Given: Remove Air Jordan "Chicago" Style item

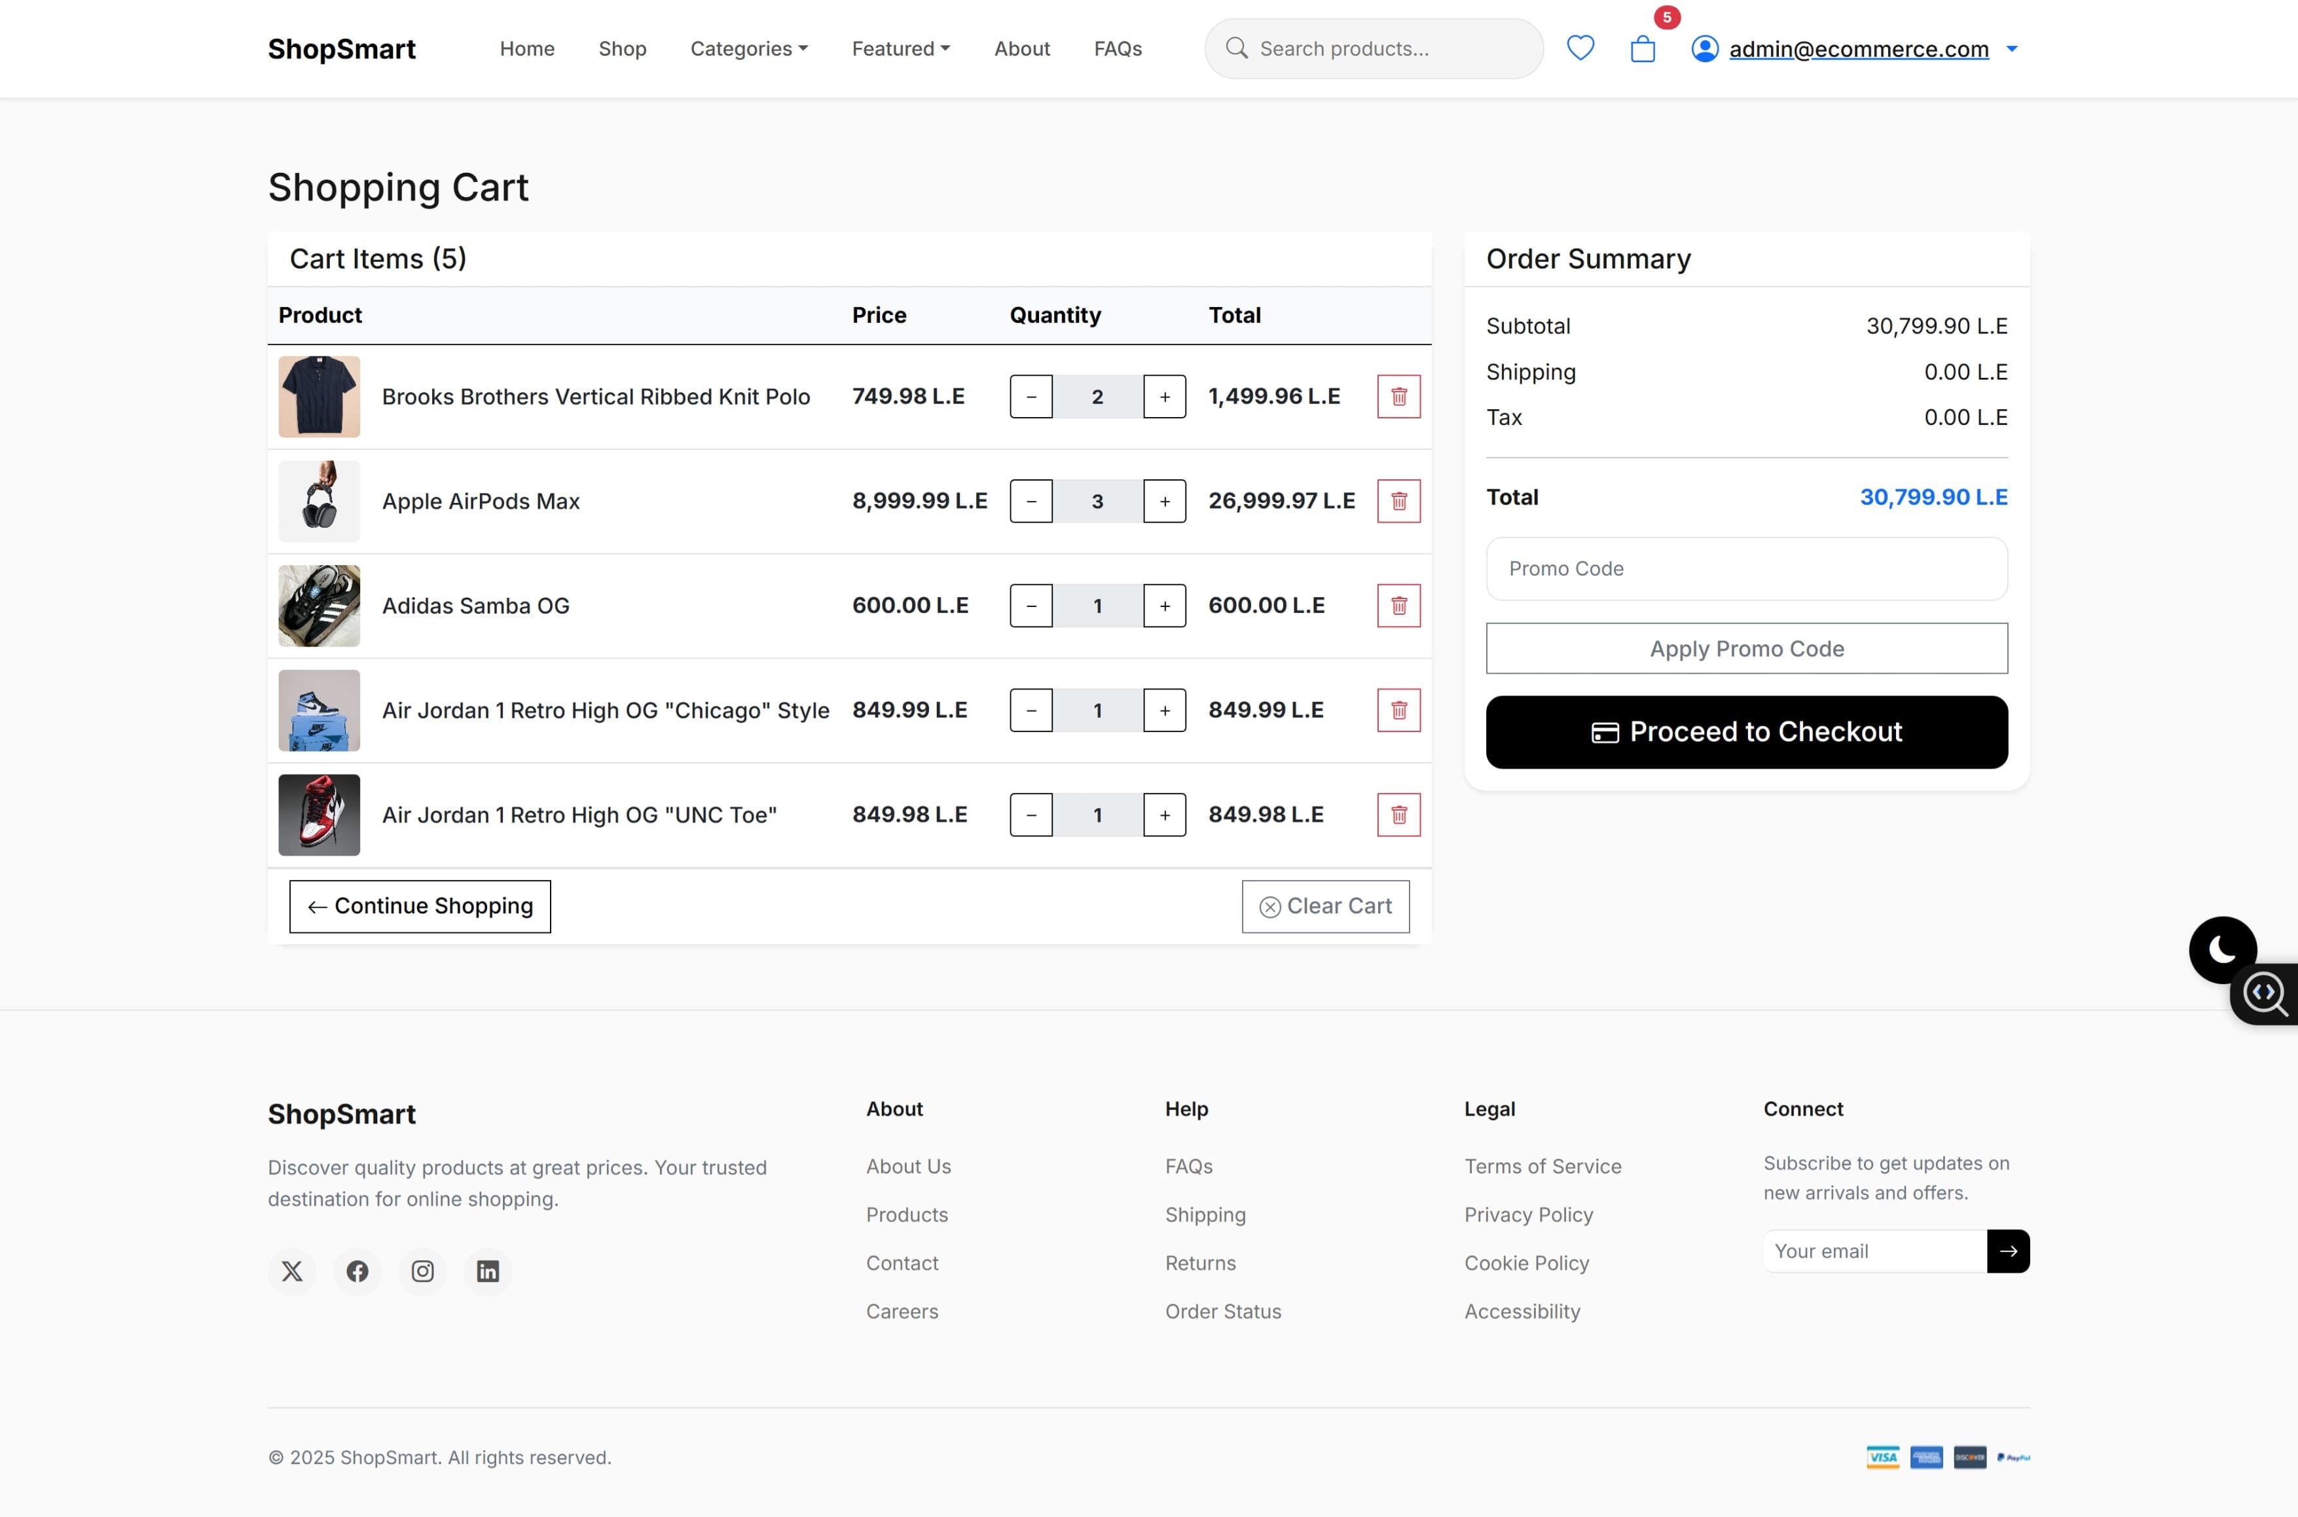Looking at the screenshot, I should click(1398, 710).
